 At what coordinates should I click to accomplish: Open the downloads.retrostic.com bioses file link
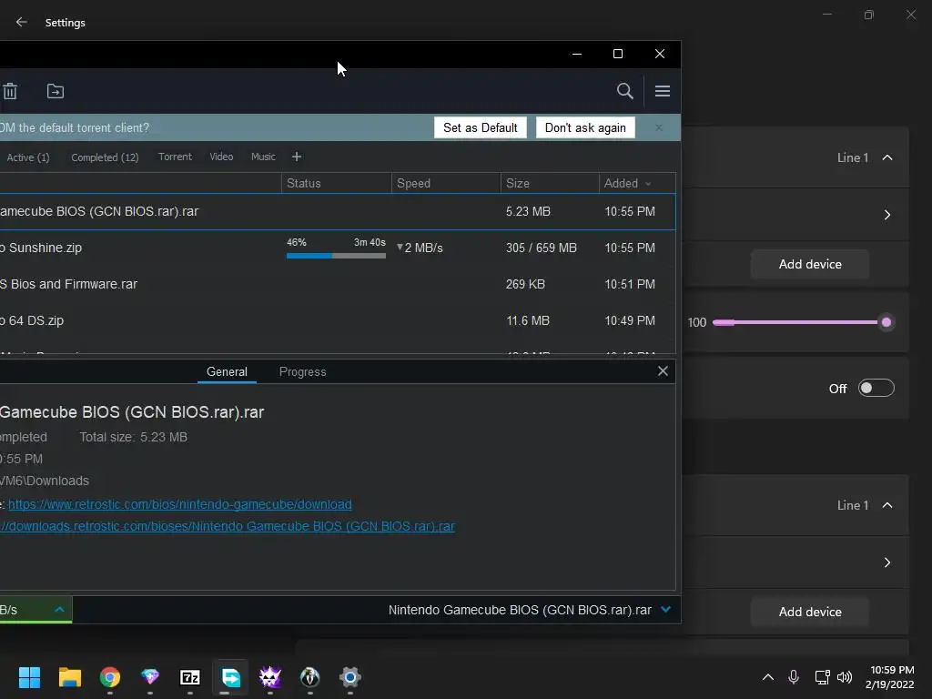pos(228,527)
